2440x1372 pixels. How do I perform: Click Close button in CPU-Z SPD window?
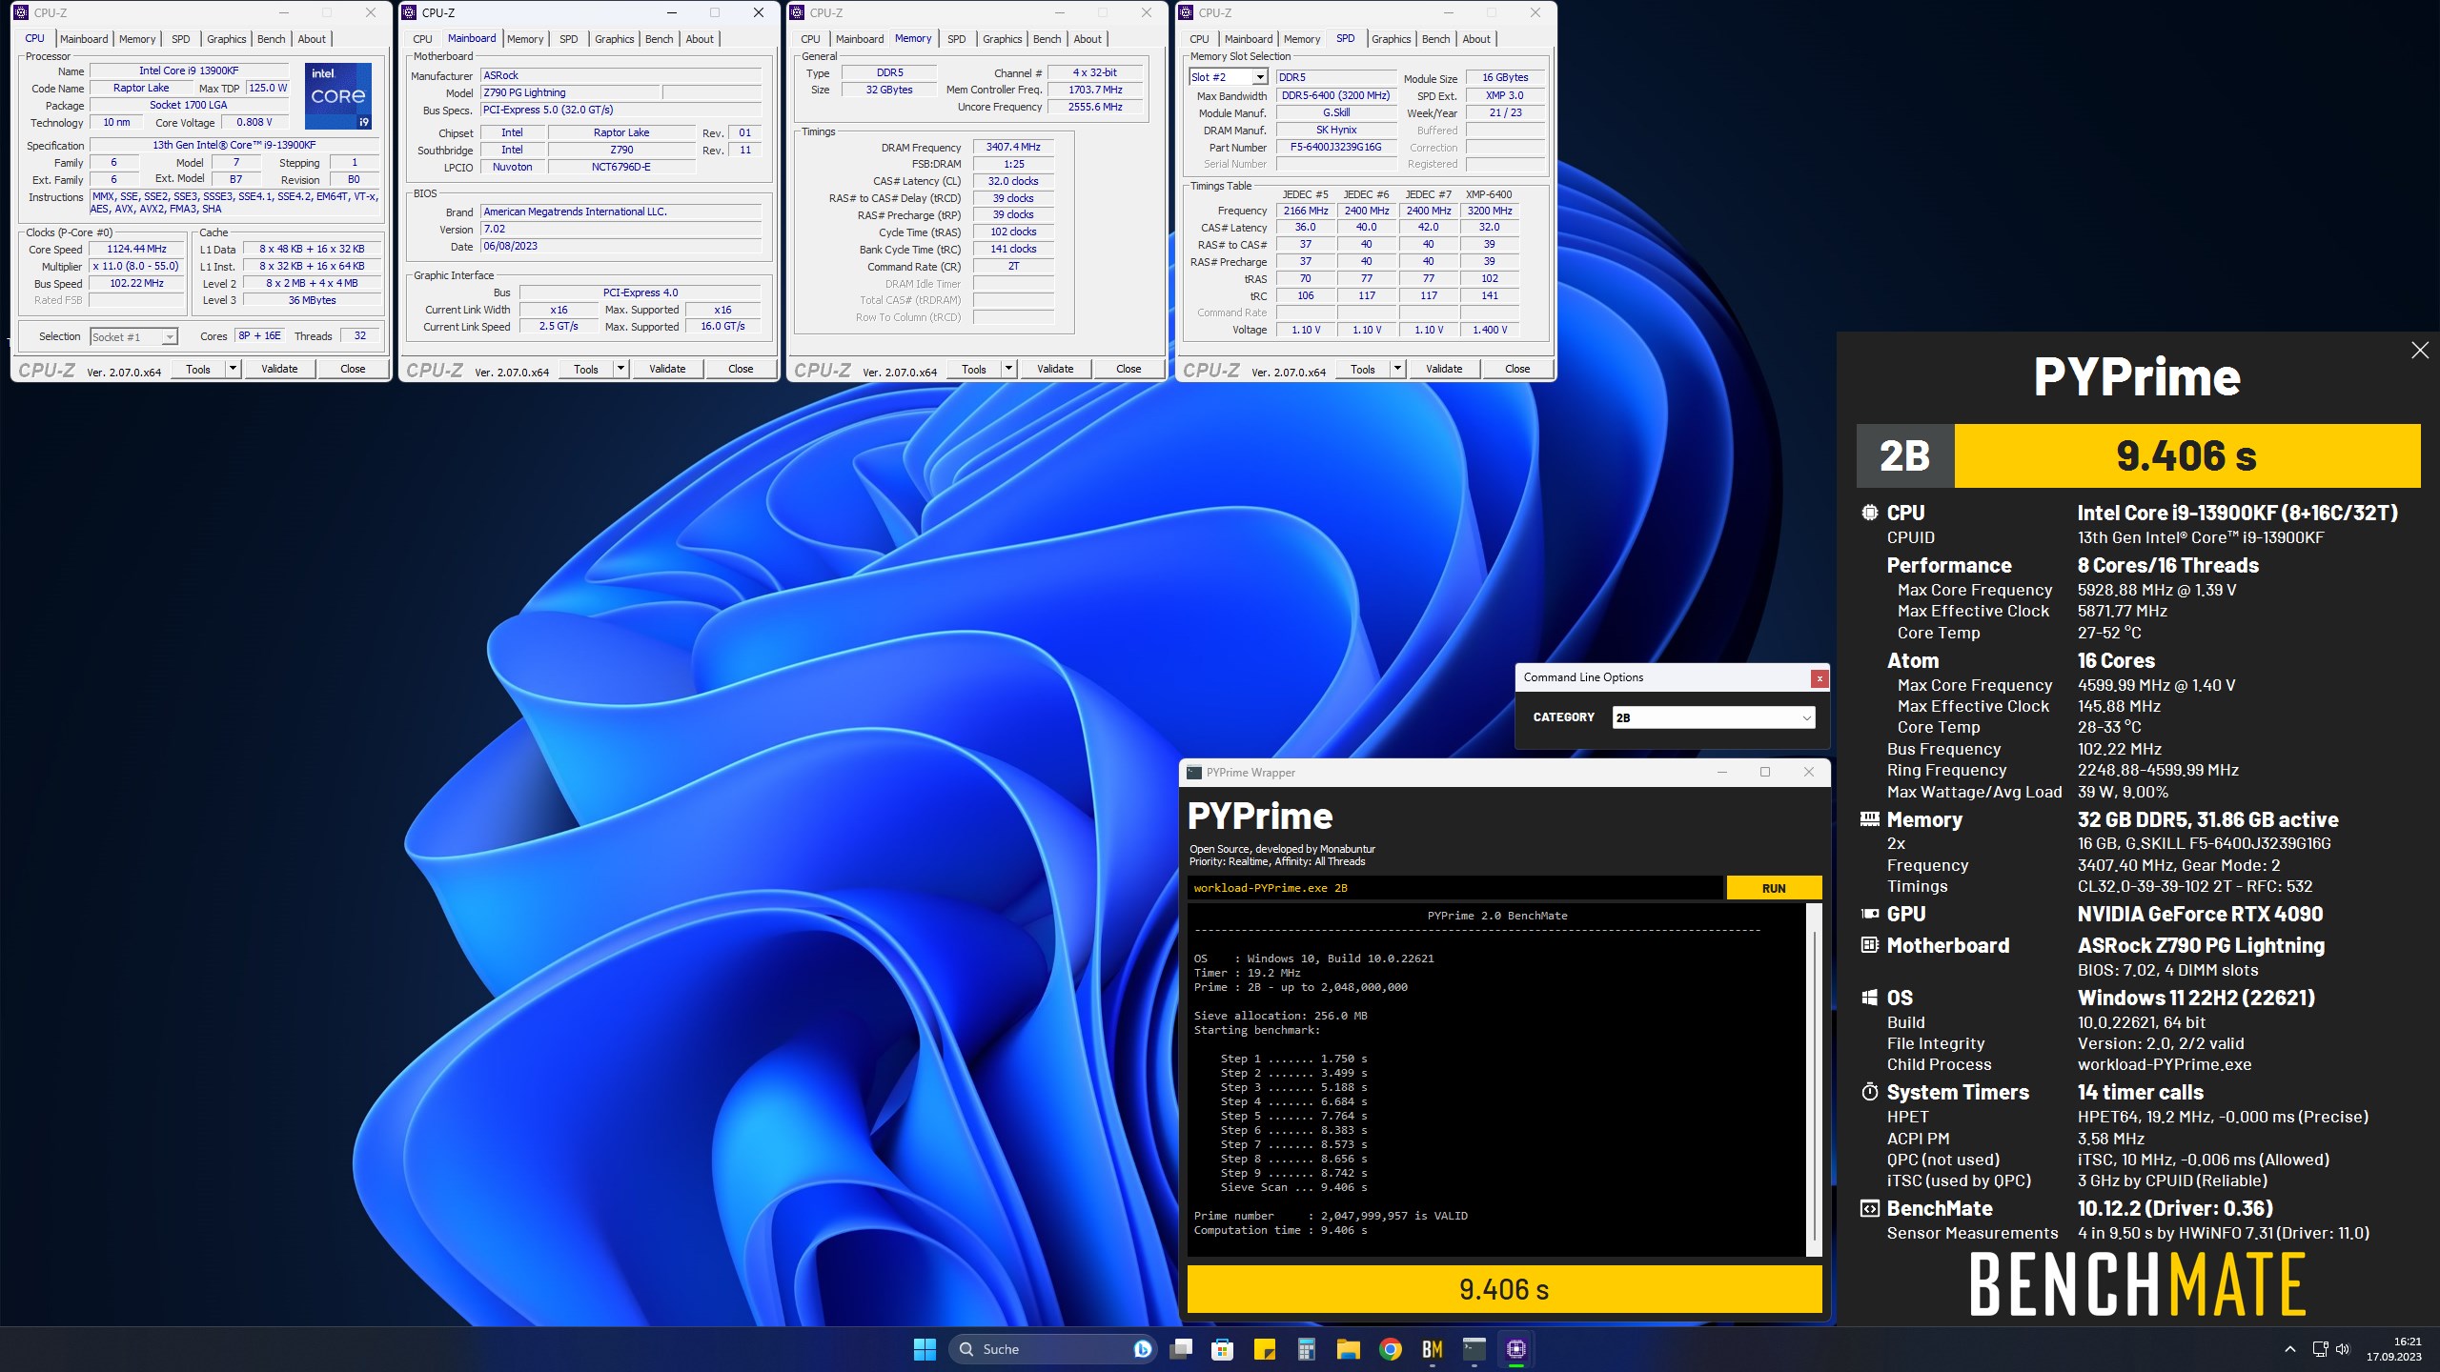(1517, 369)
